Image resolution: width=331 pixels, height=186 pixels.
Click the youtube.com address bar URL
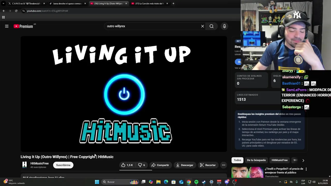click(x=48, y=11)
